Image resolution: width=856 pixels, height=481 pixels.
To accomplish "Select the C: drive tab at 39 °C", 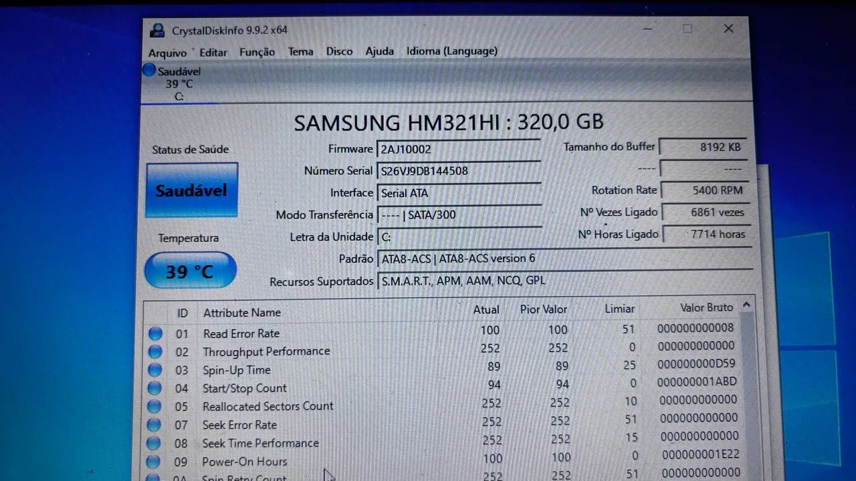I will coord(179,84).
